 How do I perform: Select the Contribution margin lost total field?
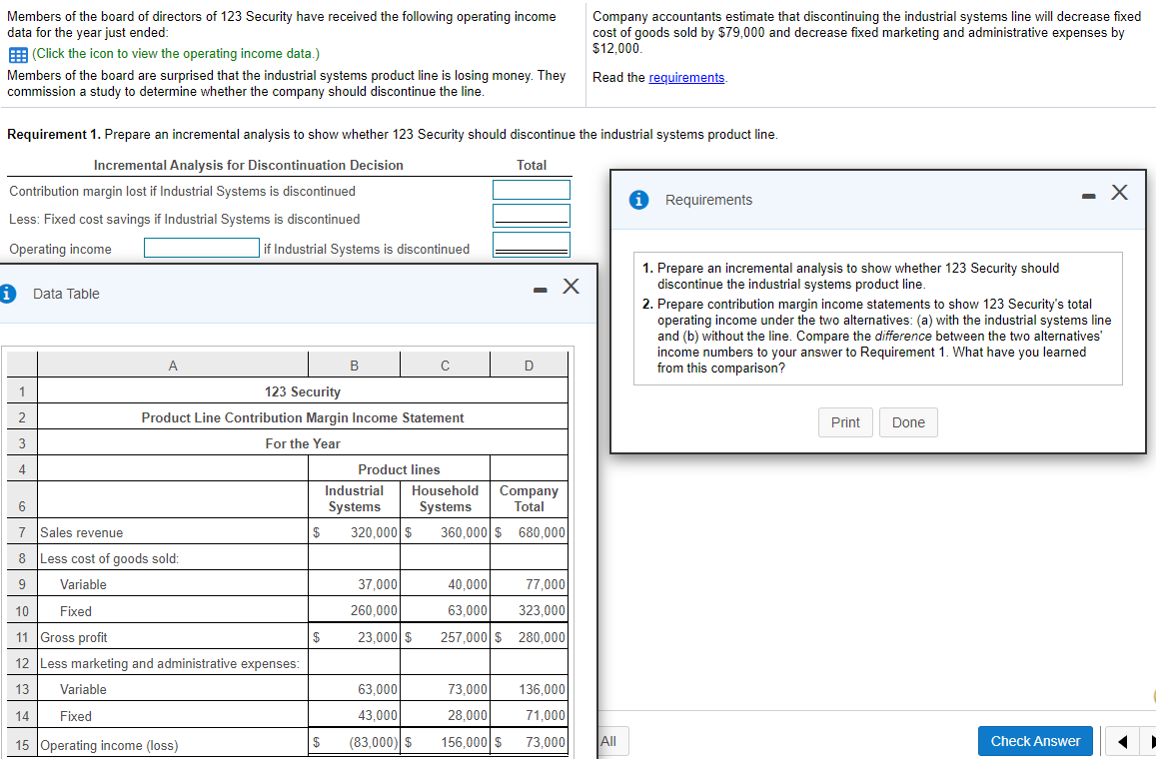[532, 190]
